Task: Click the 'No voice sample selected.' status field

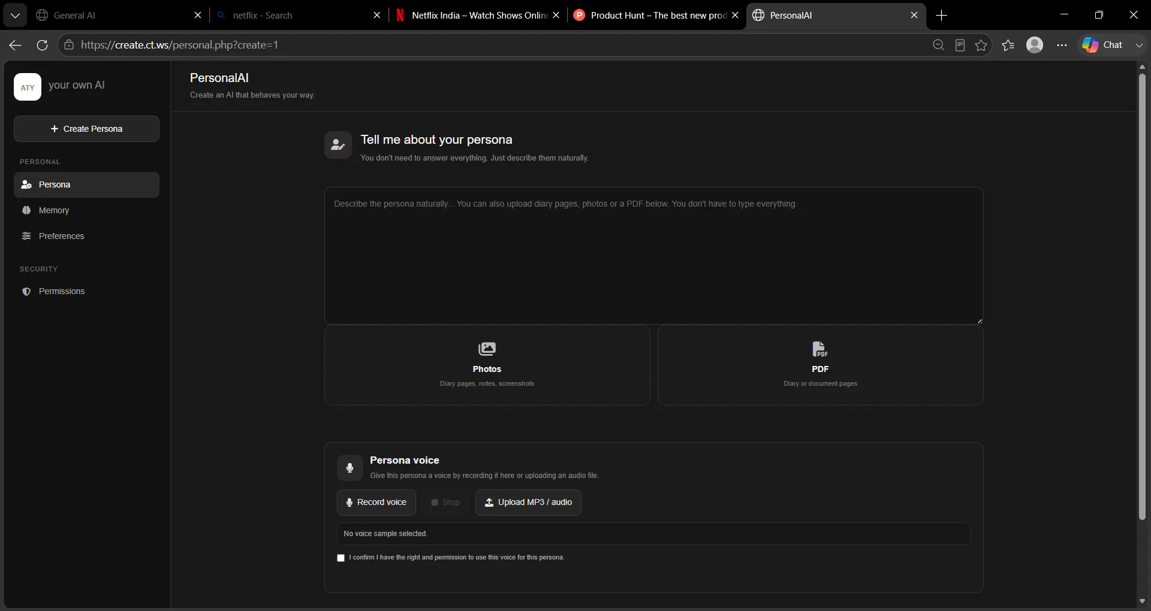Action: pos(653,534)
